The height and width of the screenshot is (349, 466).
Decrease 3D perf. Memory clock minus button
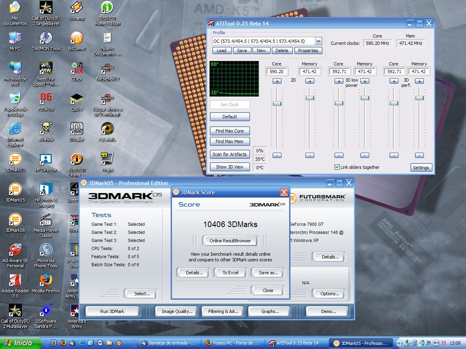419,155
